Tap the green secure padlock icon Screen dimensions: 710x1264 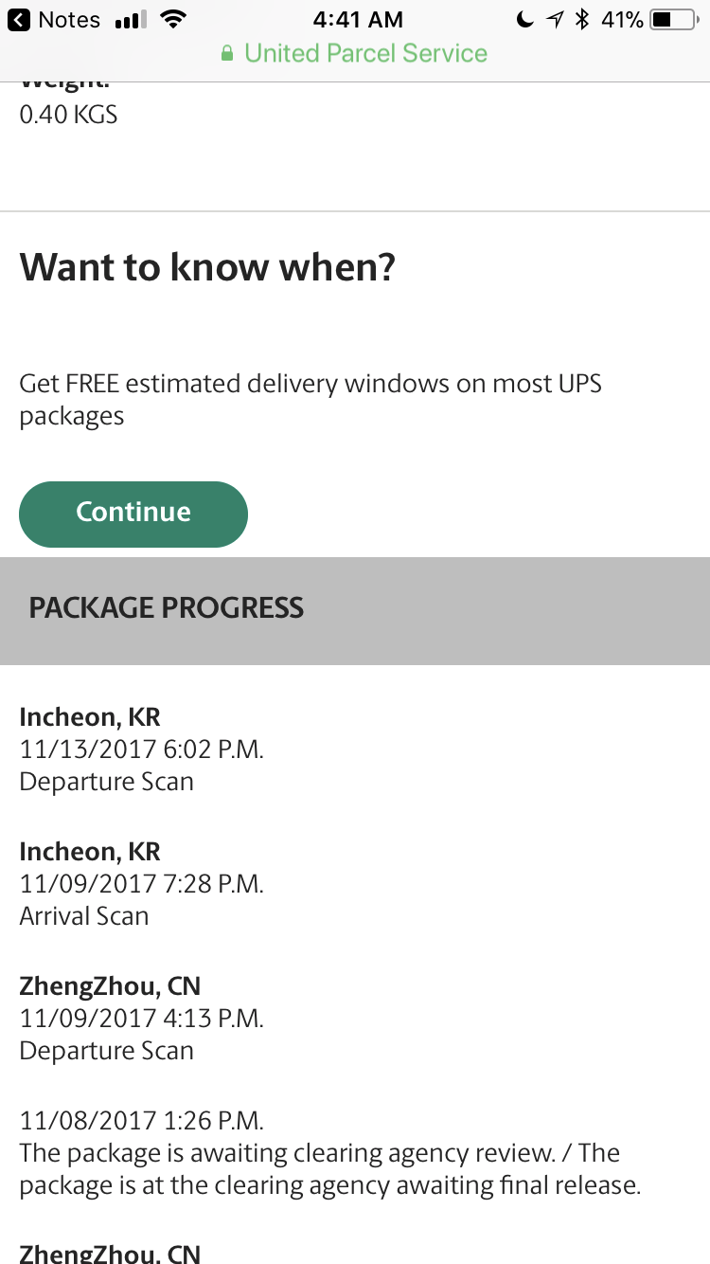click(x=227, y=54)
